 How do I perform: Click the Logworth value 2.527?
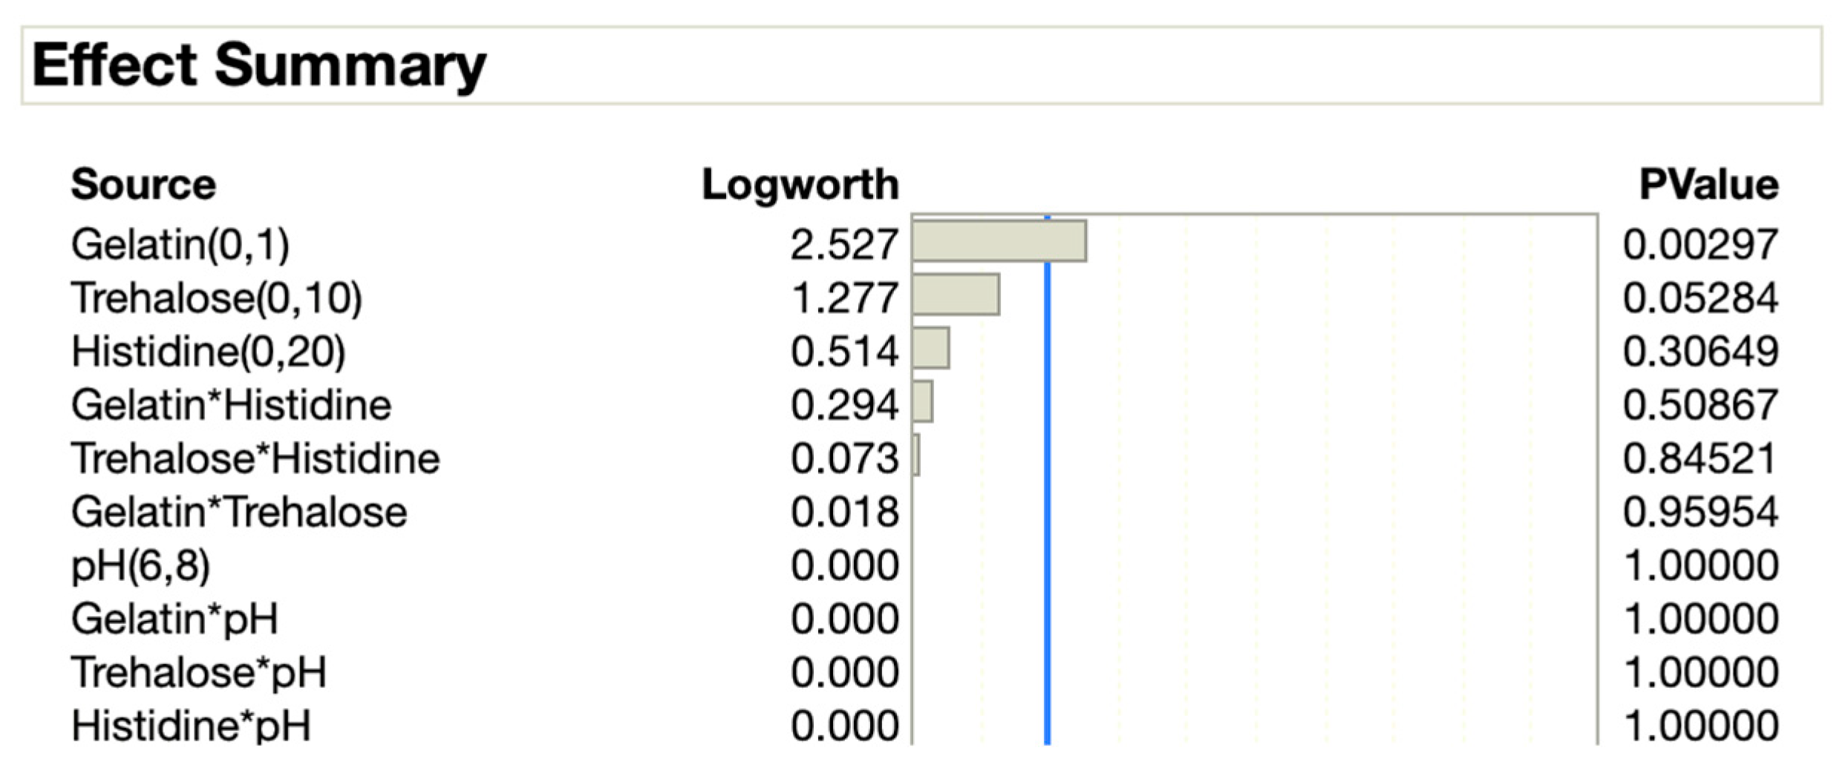tap(845, 245)
